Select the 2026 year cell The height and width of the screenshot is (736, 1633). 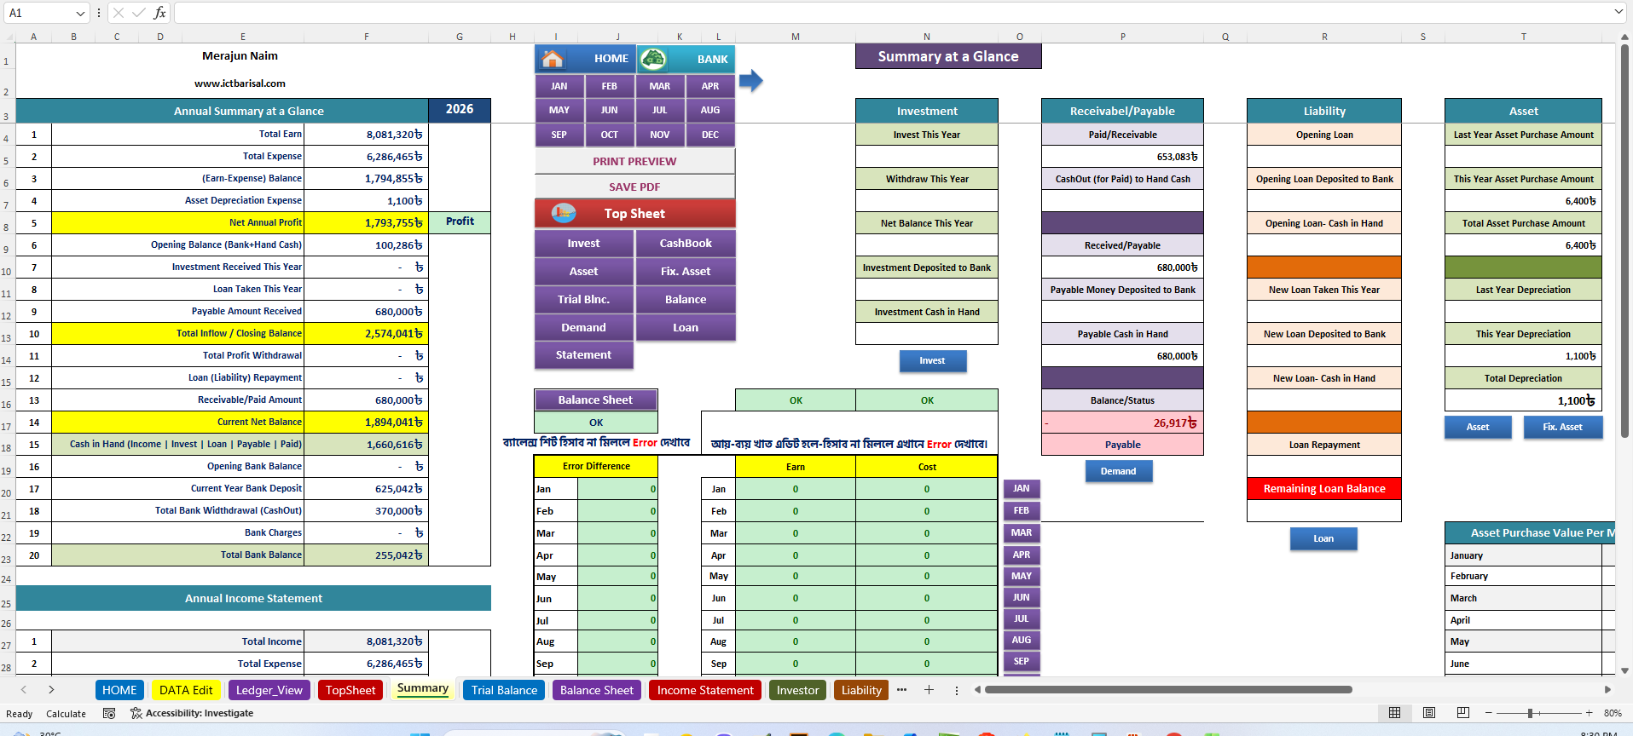coord(459,109)
